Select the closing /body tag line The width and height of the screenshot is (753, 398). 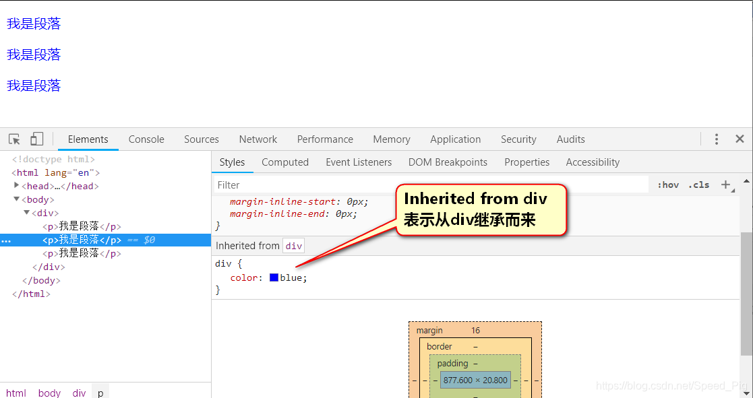(x=41, y=280)
